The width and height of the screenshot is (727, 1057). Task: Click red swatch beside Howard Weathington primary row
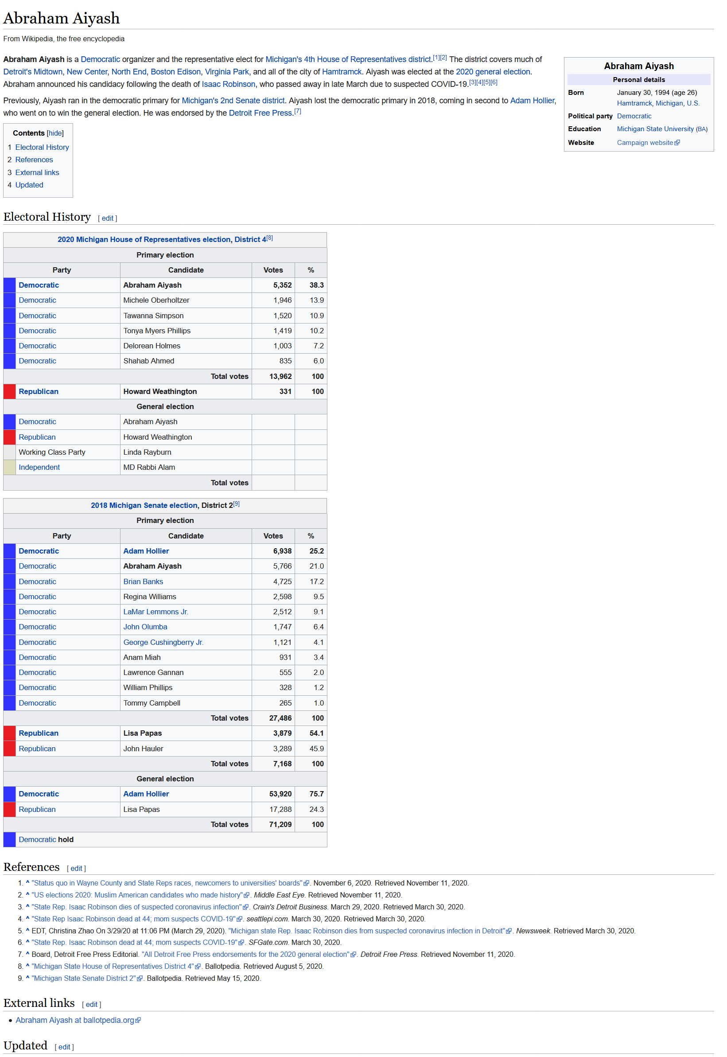pyautogui.click(x=10, y=393)
